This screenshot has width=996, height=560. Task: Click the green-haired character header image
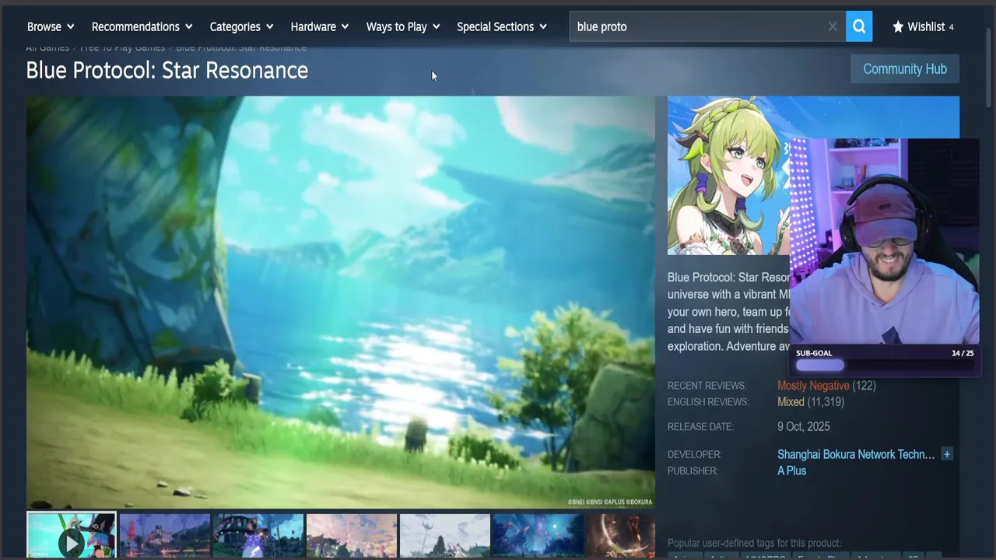[728, 176]
